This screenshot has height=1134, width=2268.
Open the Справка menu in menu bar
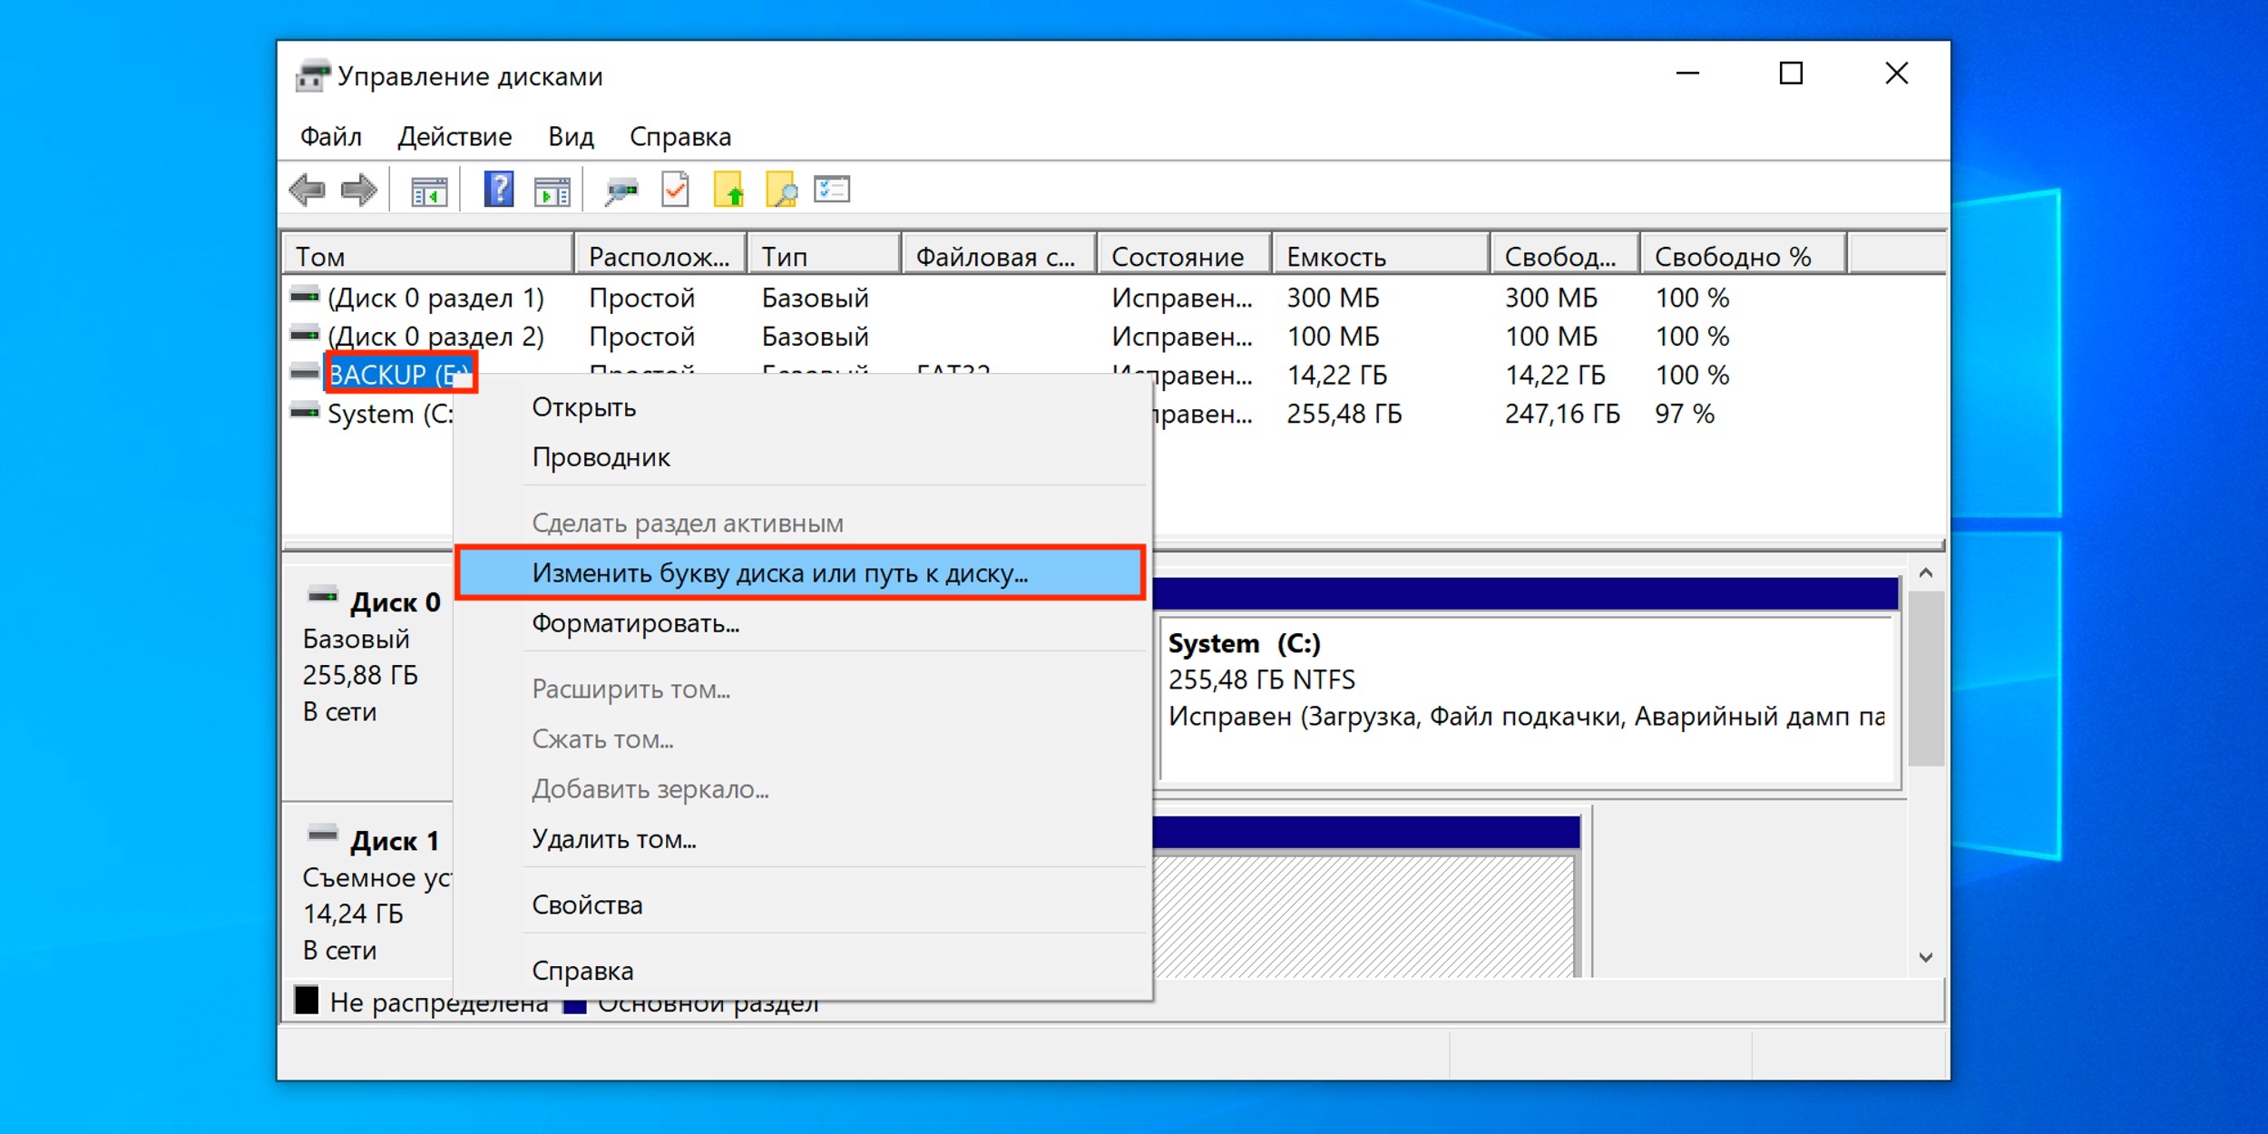(x=680, y=137)
